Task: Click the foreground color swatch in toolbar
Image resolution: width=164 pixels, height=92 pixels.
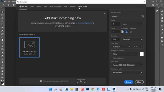Action: 2,83
